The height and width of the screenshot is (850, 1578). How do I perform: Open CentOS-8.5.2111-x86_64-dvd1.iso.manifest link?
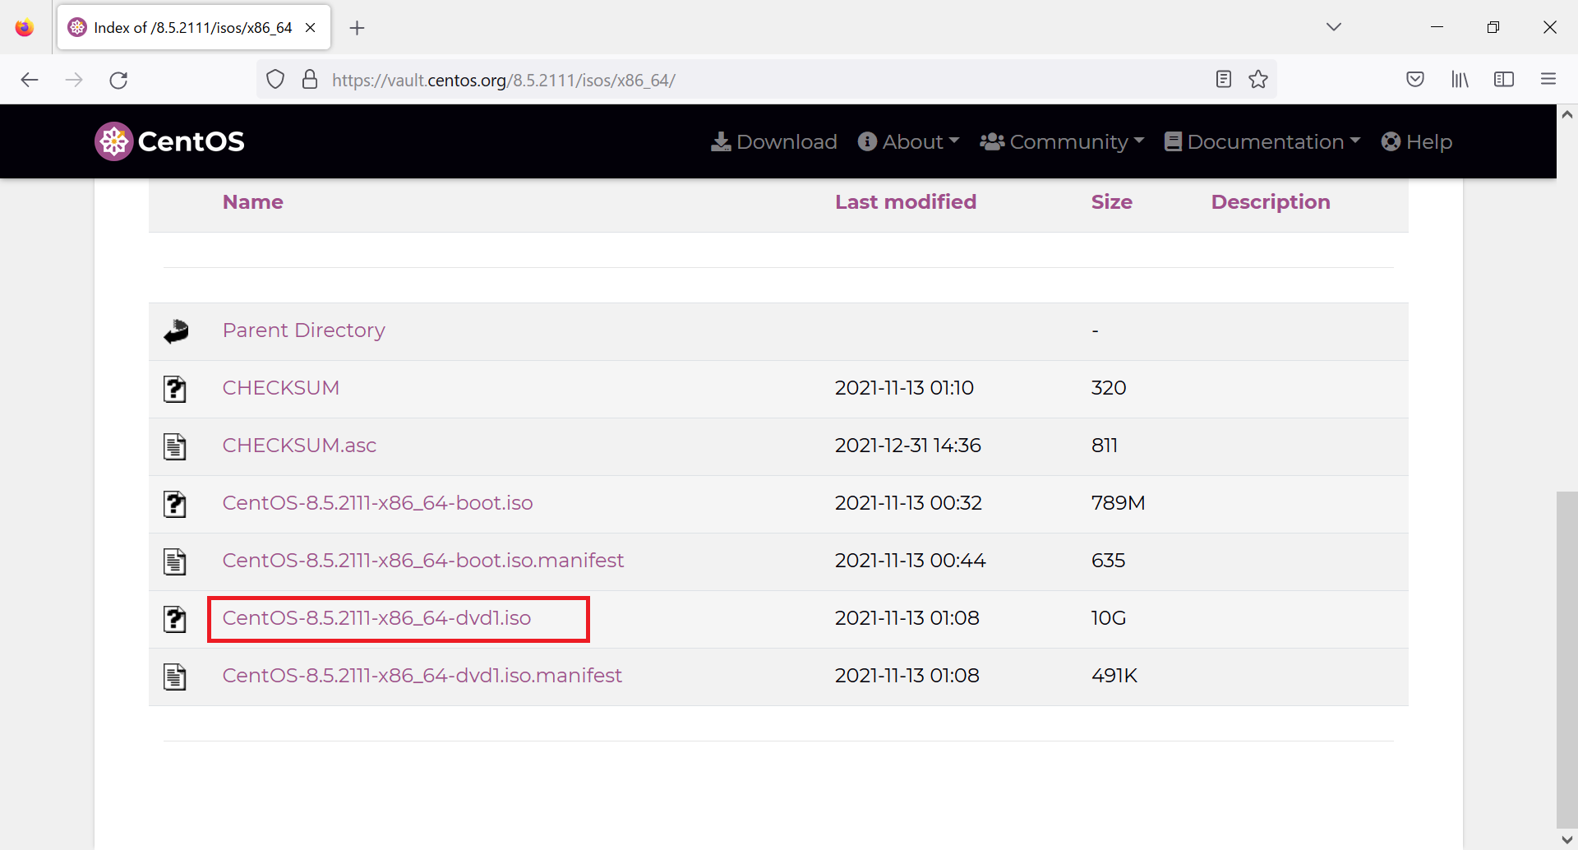pos(422,676)
